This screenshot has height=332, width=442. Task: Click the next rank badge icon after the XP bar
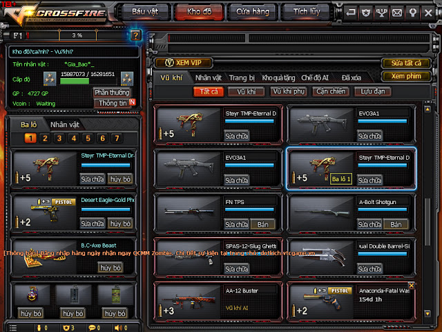click(x=127, y=78)
